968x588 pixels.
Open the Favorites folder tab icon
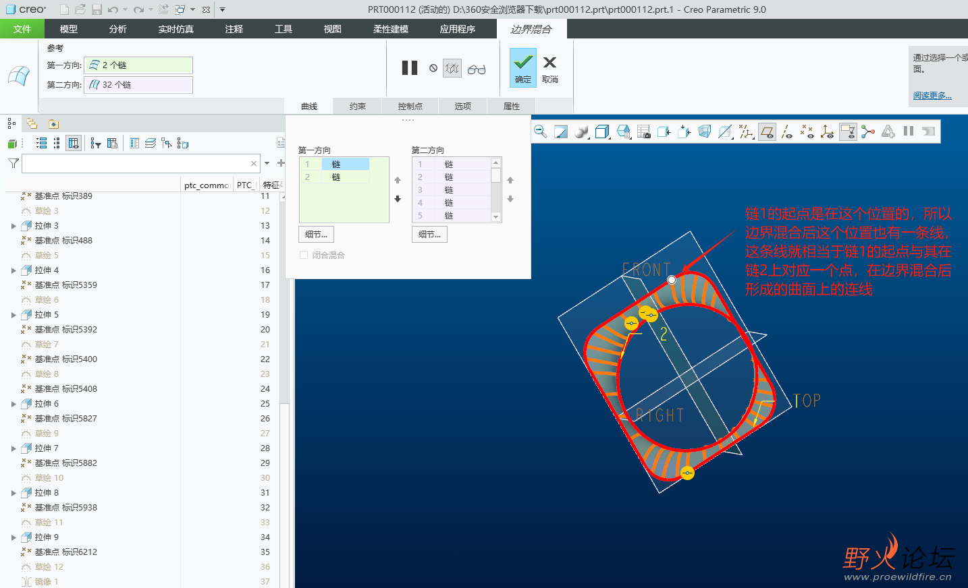tap(54, 123)
